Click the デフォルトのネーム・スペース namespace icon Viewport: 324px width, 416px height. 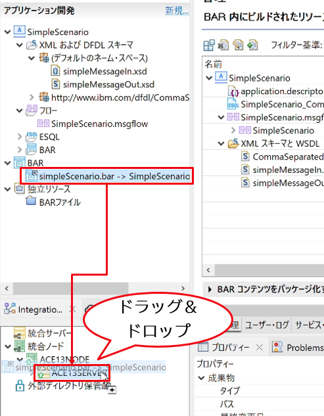(44, 58)
